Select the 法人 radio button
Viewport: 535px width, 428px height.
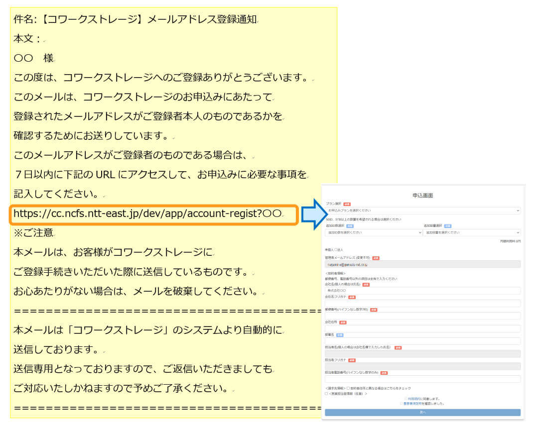tap(335, 249)
